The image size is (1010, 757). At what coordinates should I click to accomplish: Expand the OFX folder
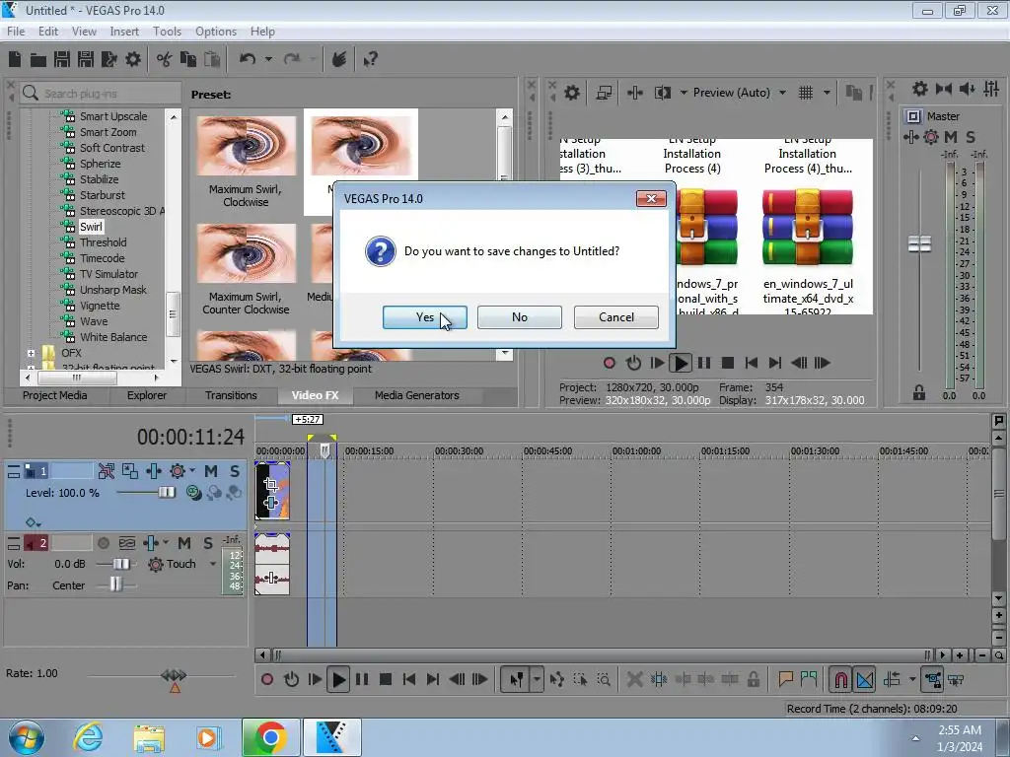click(31, 353)
